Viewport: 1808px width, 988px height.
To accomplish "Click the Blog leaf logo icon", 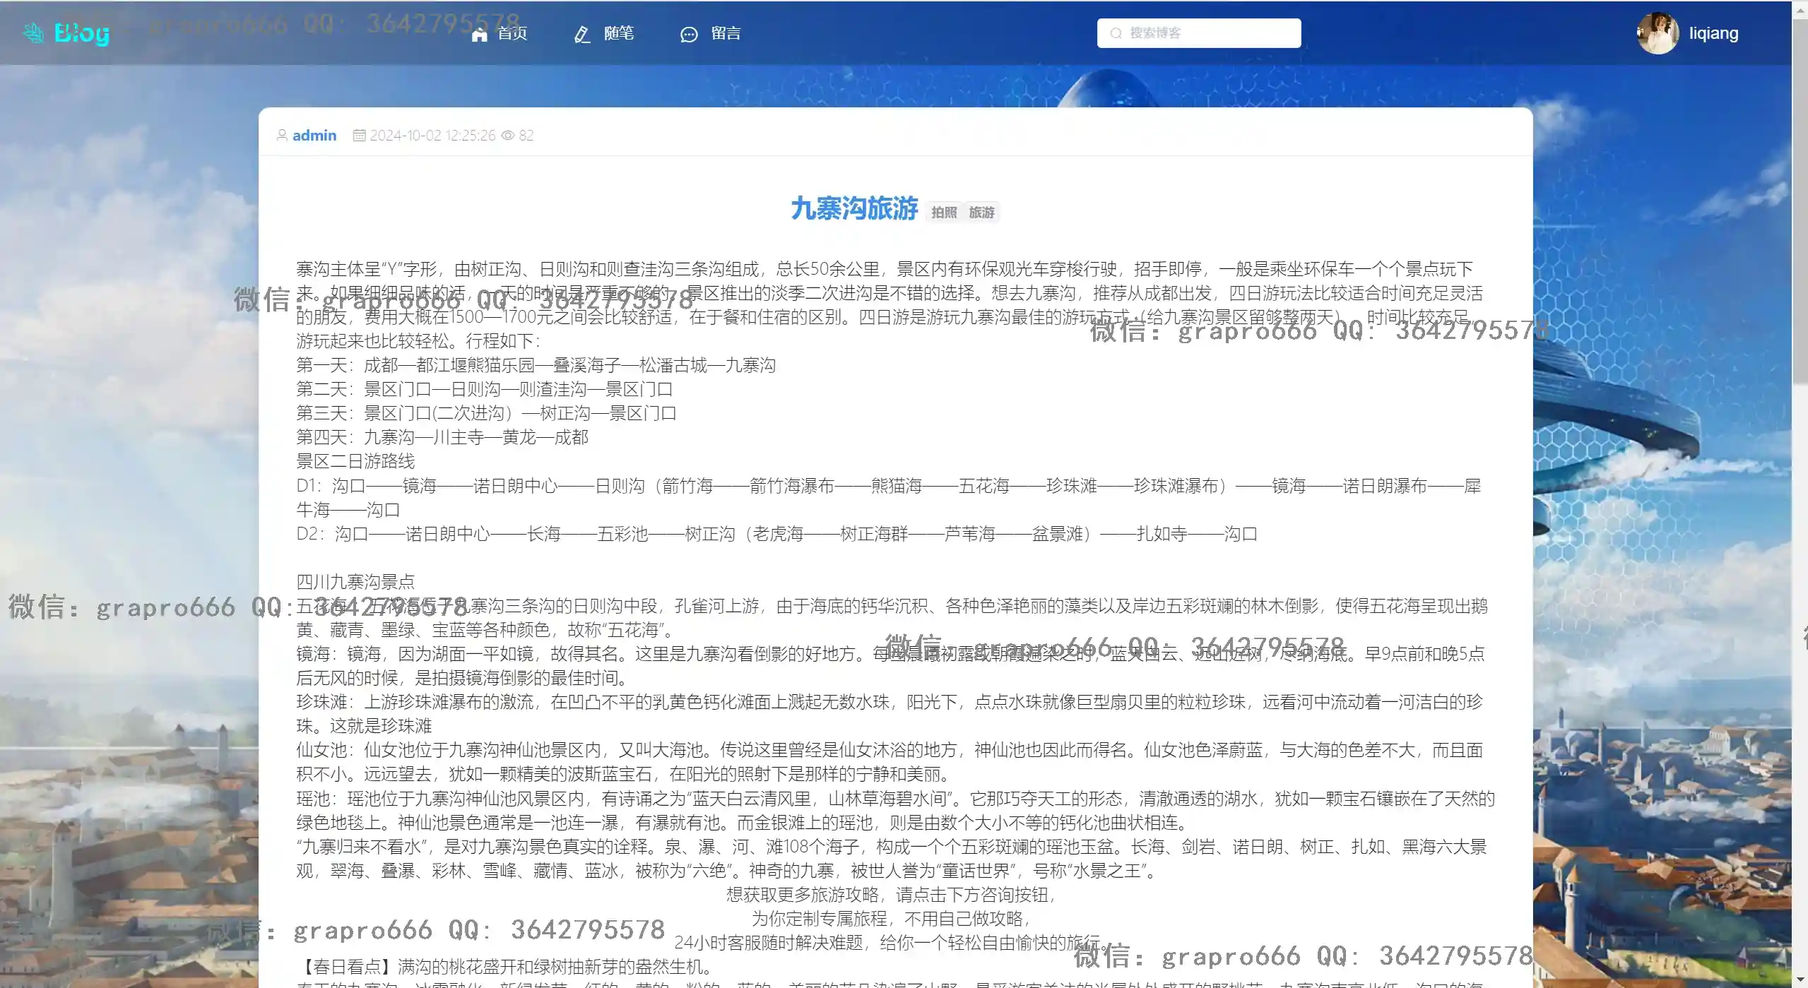I will point(33,32).
